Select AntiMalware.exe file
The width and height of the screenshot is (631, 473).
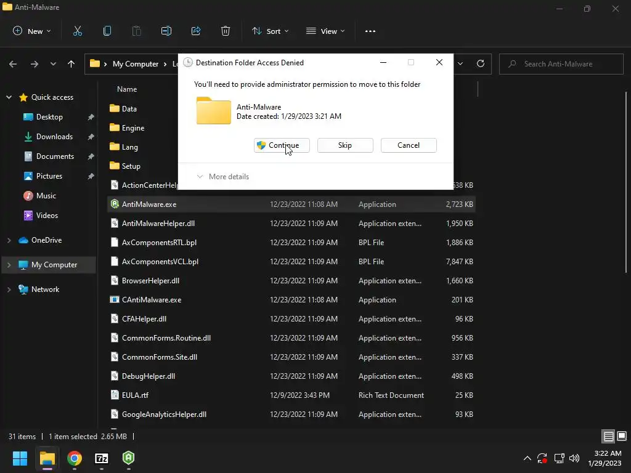coord(291,204)
